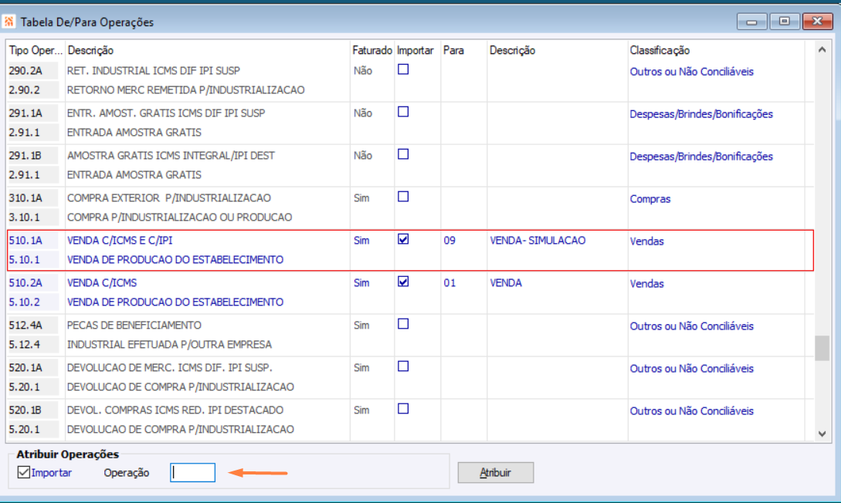
Task: Click the app icon in title bar
Action: click(8, 22)
